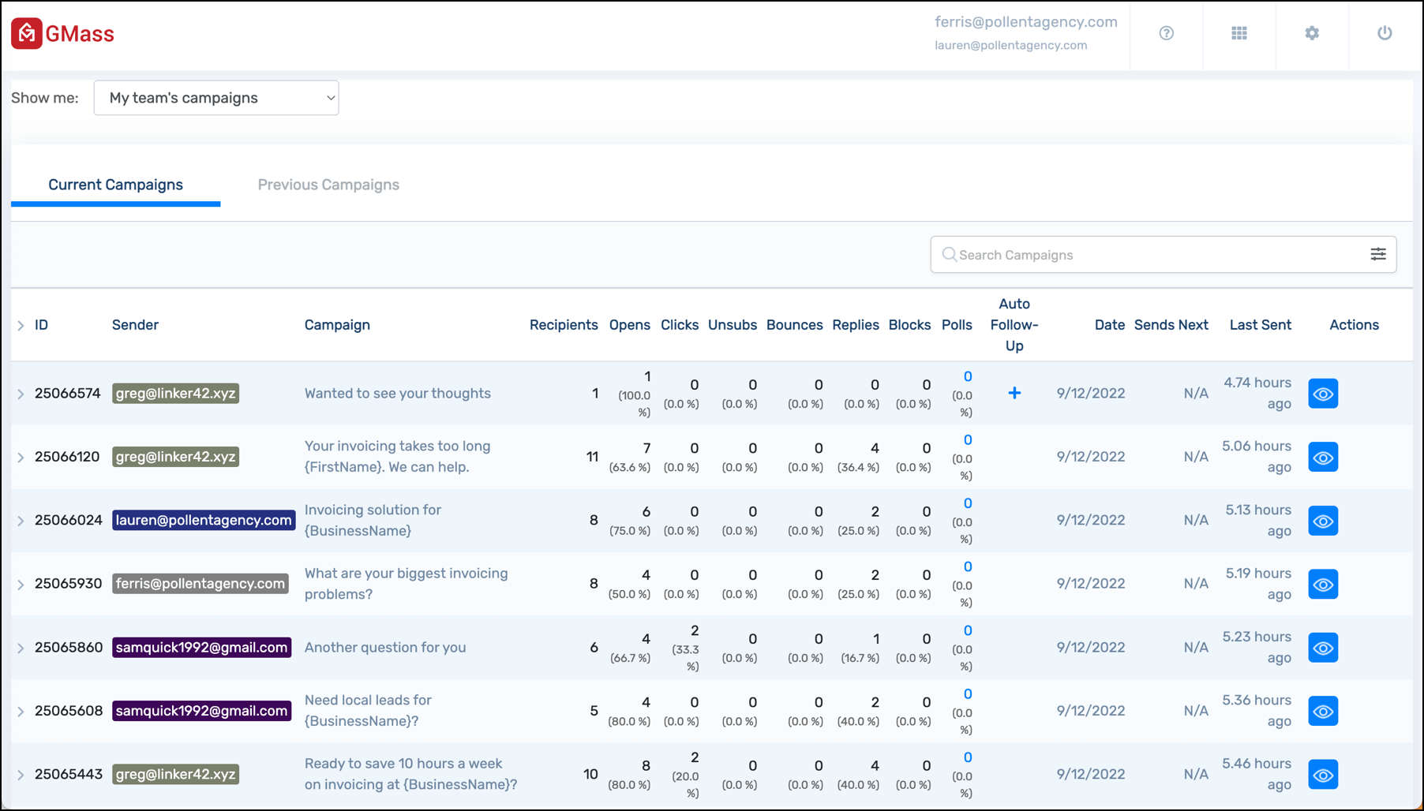
Task: Open search filter options icon
Action: tap(1378, 254)
